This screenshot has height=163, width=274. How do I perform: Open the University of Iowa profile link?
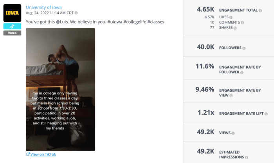click(x=43, y=7)
